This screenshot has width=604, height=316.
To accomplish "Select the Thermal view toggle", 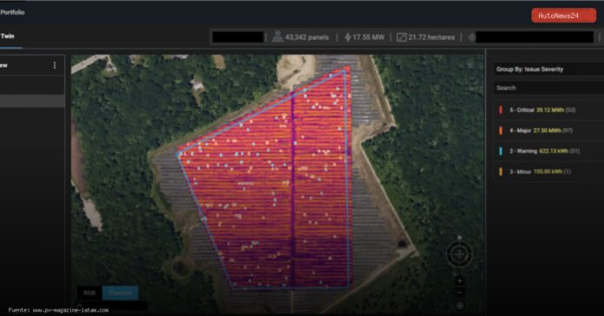I will pyautogui.click(x=120, y=293).
